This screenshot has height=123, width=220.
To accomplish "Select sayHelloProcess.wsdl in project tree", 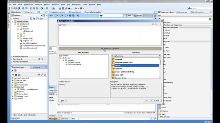I will click(30, 48).
